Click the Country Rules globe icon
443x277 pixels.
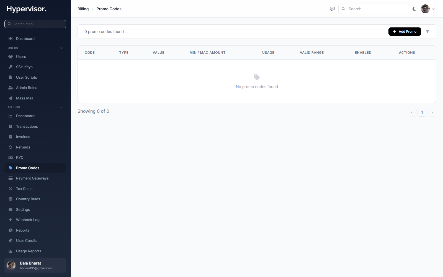(11, 199)
